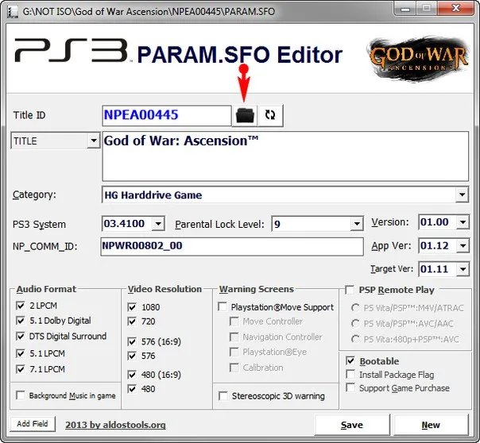This screenshot has width=480, height=443.
Task: Check Support Game Purchase option
Action: click(x=350, y=387)
